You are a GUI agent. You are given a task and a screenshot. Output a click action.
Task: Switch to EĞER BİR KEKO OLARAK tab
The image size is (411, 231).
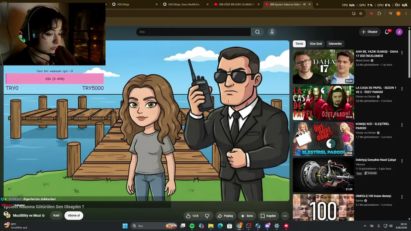[x=237, y=4]
